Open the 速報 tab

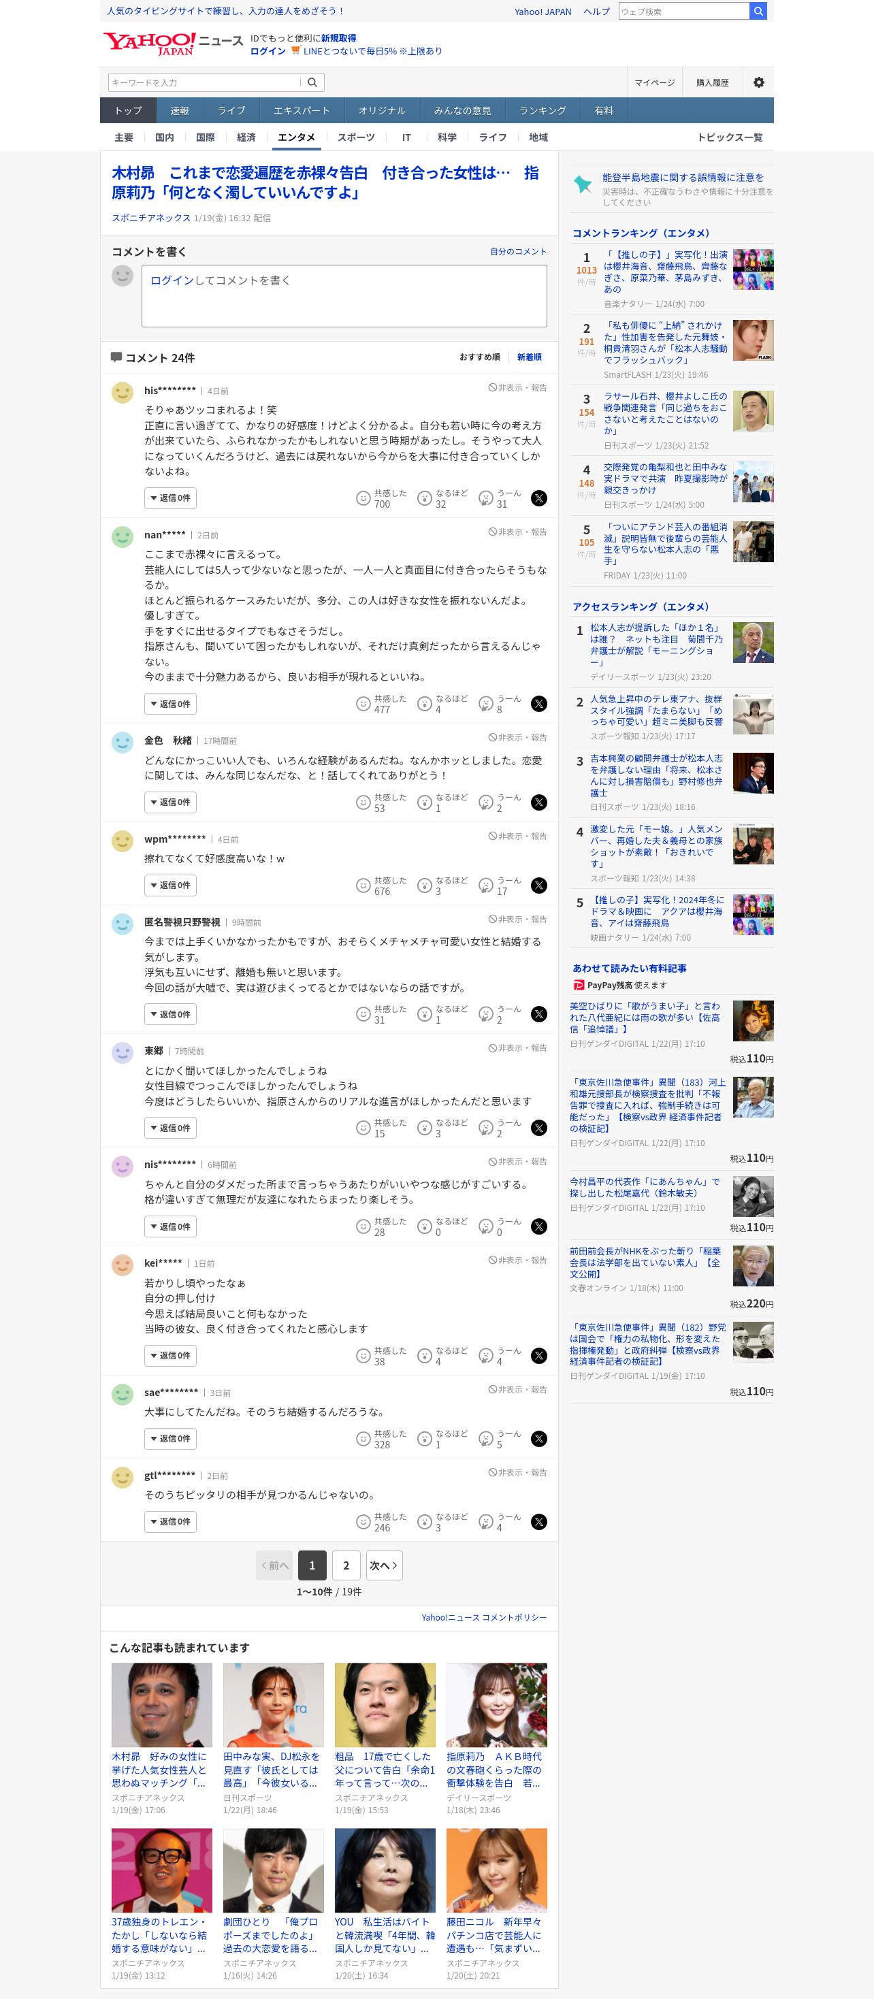coord(180,110)
